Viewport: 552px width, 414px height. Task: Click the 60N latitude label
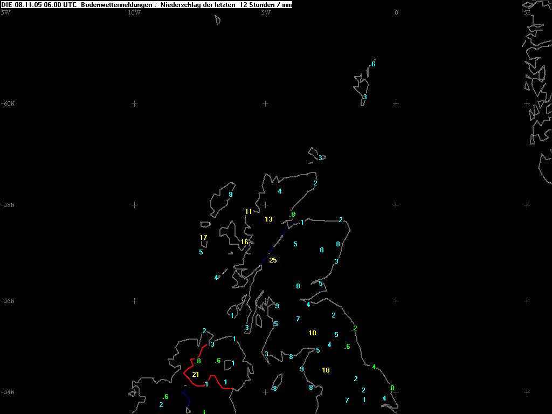[9, 103]
